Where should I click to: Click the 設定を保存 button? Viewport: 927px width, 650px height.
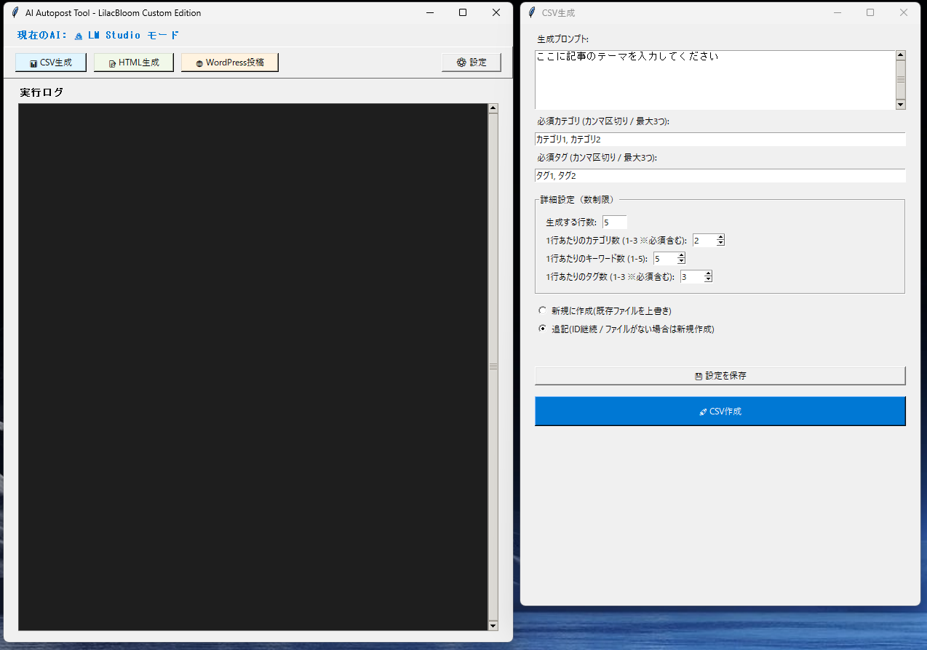tap(720, 376)
